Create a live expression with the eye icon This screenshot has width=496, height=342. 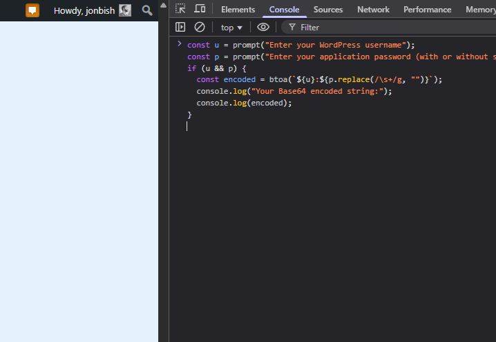point(263,27)
